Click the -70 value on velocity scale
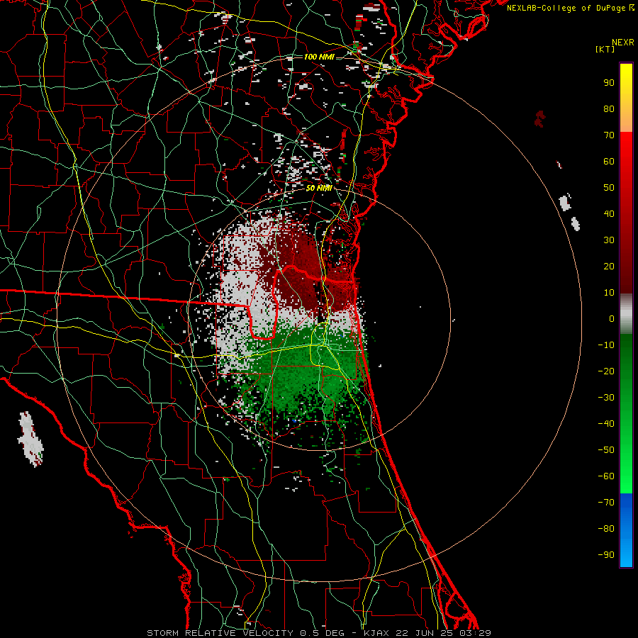The height and width of the screenshot is (638, 638). pos(606,503)
